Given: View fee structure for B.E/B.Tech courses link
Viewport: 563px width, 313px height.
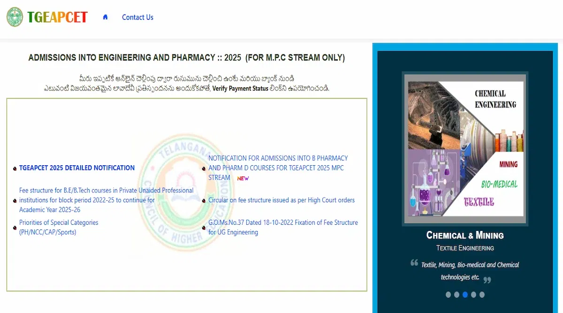Looking at the screenshot, I should [x=106, y=200].
